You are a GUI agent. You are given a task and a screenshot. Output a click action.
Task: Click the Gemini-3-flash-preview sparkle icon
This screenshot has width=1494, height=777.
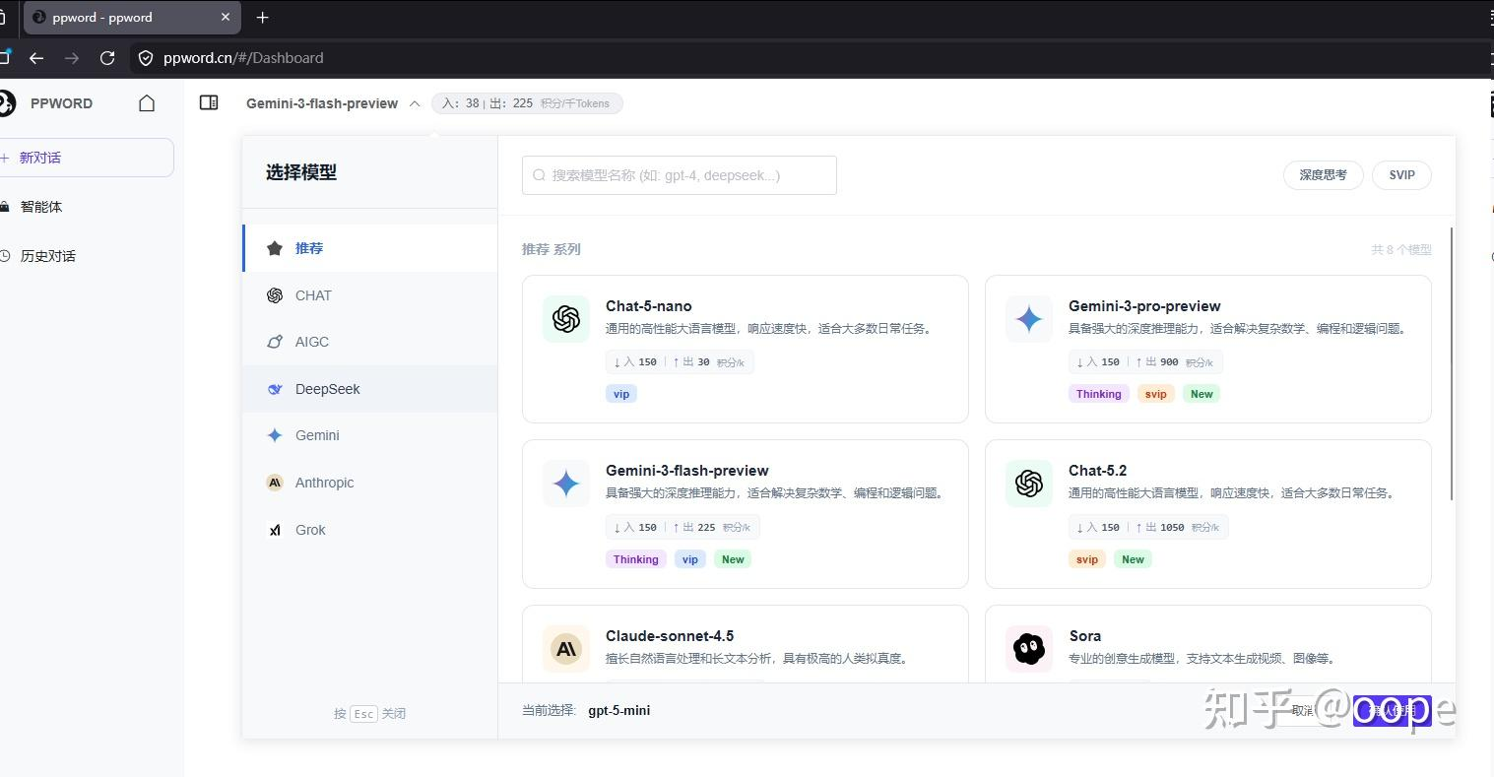(x=566, y=484)
